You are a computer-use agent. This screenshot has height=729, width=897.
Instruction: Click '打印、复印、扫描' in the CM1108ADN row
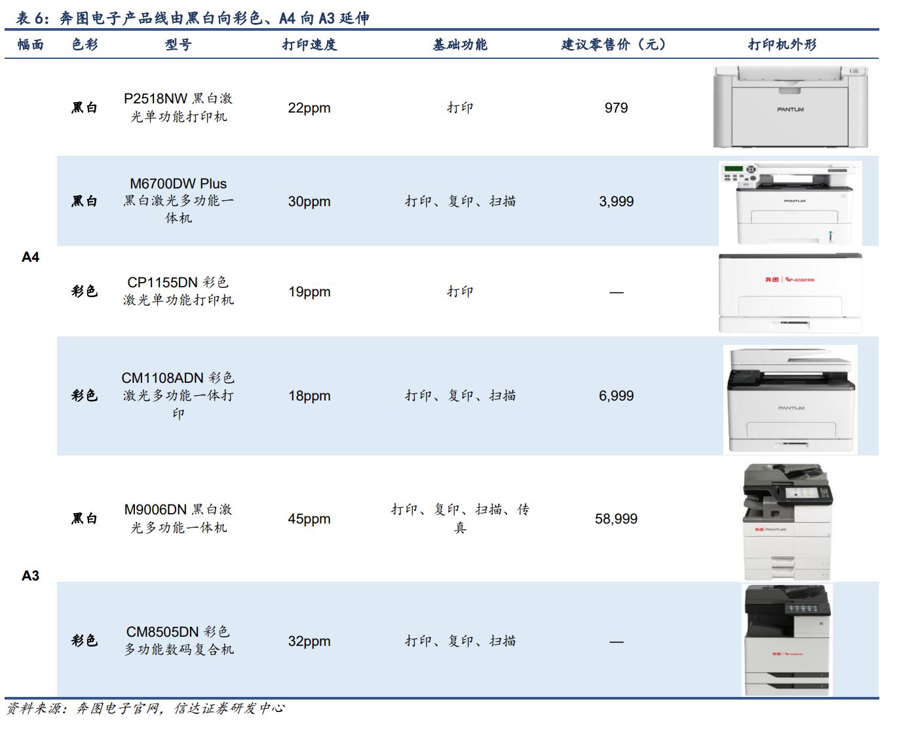point(460,395)
